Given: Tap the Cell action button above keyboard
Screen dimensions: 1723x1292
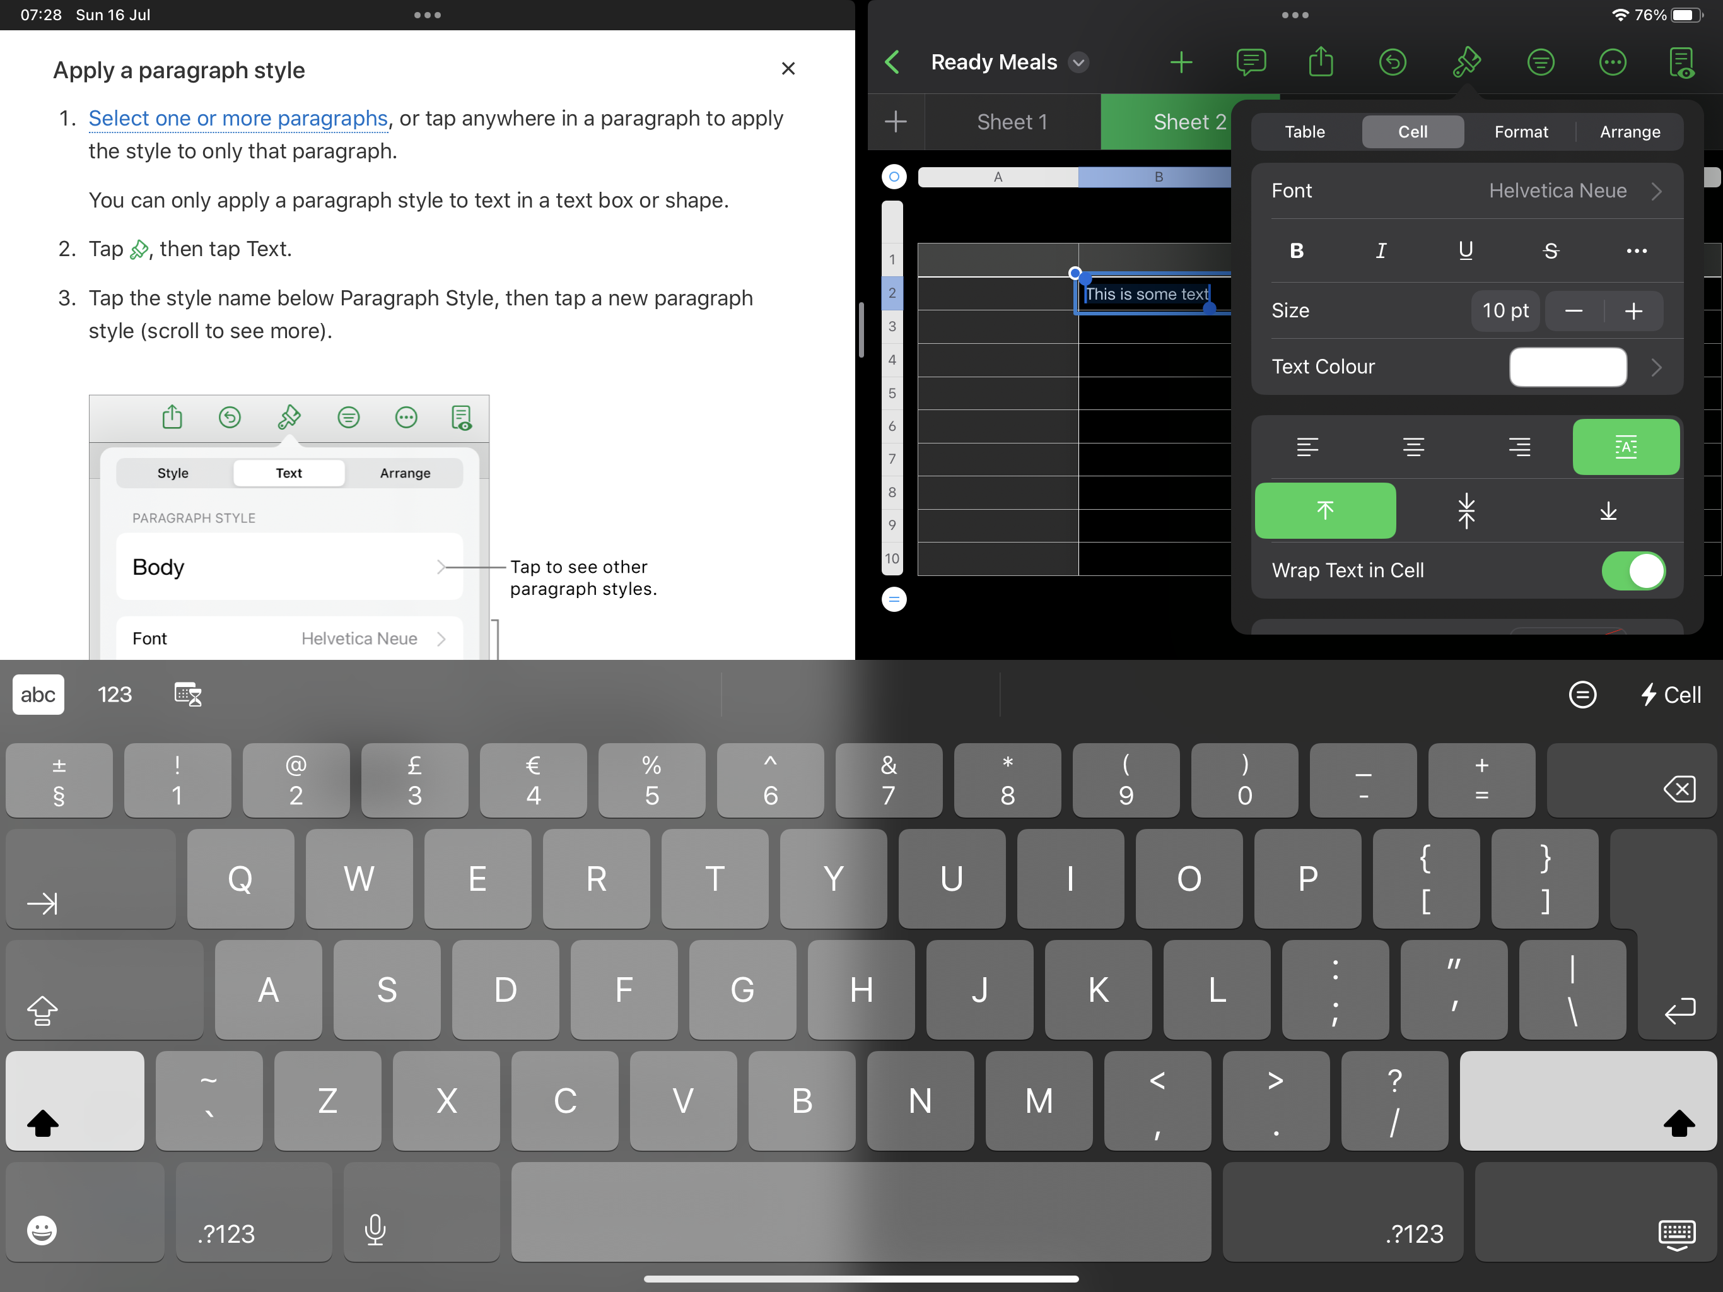Looking at the screenshot, I should 1670,695.
